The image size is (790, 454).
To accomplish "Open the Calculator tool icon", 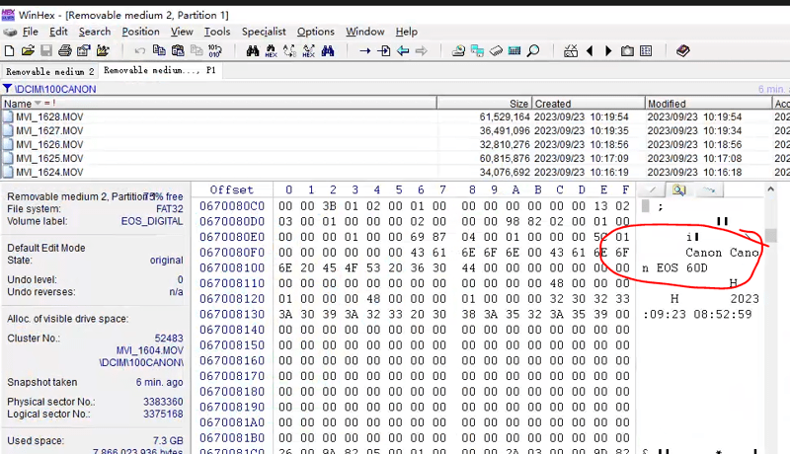I will pos(514,50).
